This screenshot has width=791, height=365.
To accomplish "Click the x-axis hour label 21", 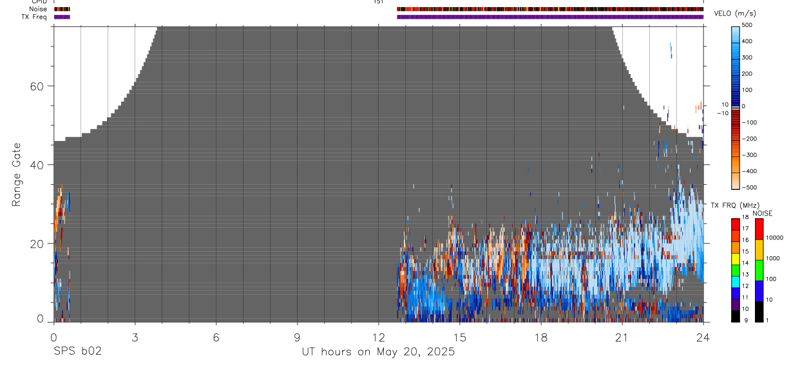I will click(622, 337).
